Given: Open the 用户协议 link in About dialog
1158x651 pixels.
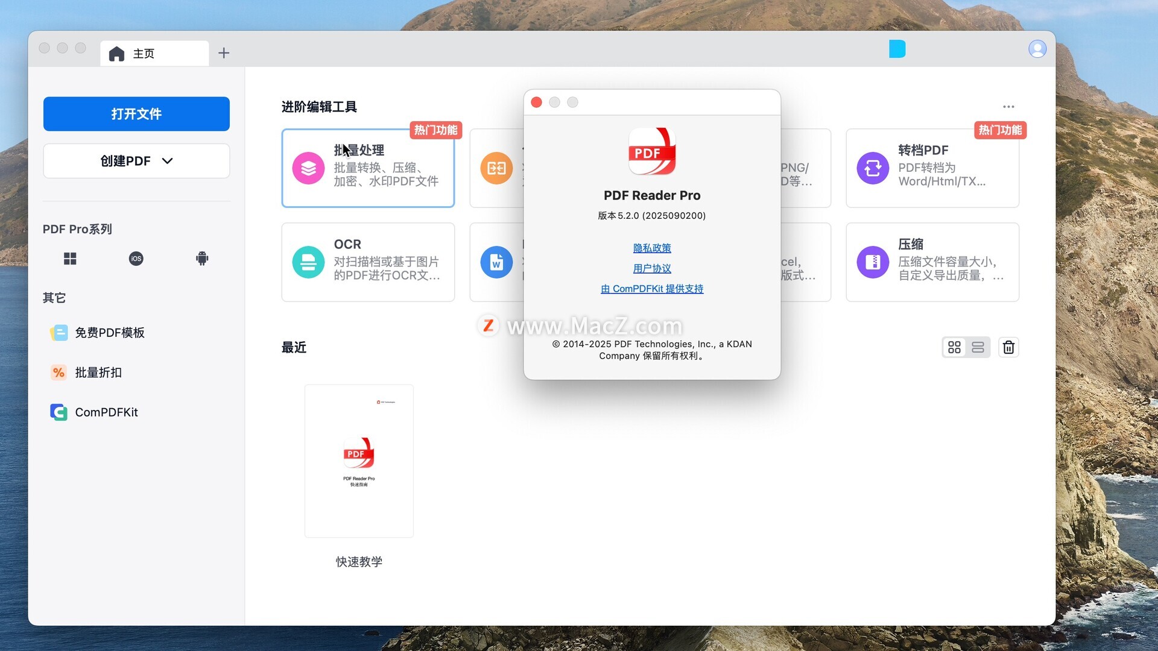Looking at the screenshot, I should click(x=652, y=268).
